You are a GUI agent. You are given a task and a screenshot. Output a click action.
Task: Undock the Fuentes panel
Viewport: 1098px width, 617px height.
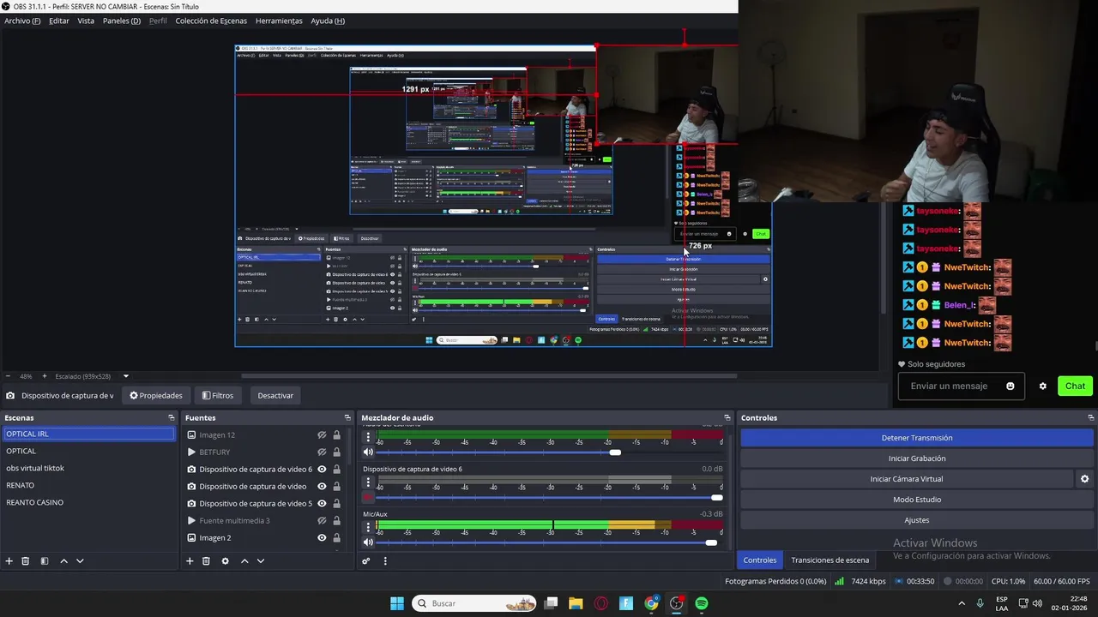[x=347, y=417]
